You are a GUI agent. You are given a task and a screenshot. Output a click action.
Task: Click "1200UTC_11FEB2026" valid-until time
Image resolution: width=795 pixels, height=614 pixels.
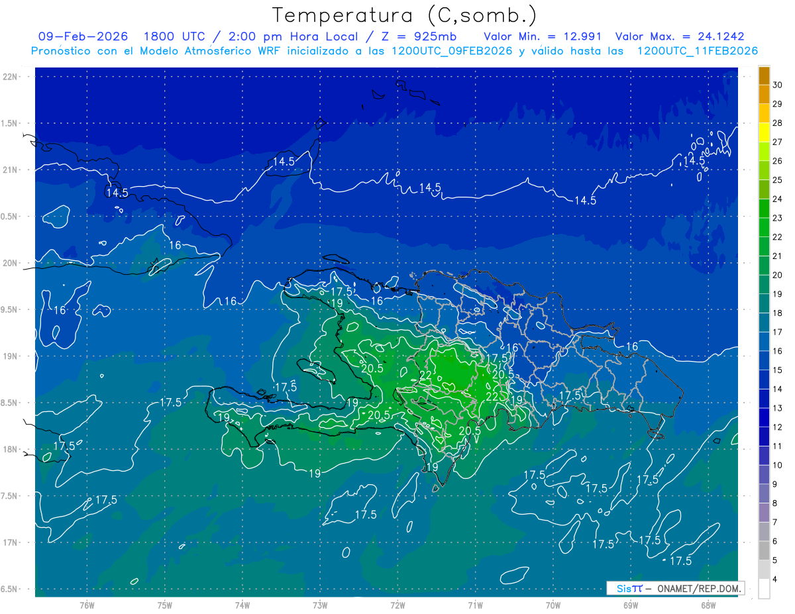click(x=697, y=51)
